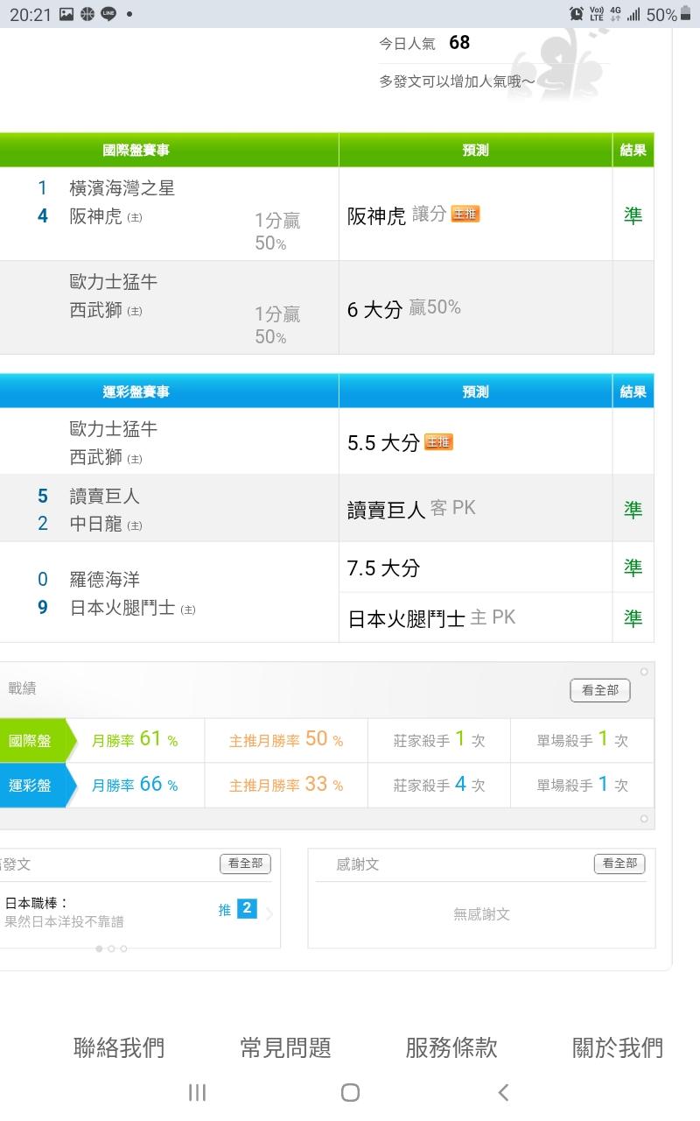Screen dimensions: 700x1121
Task: Click 中日龍 home team name
Action: [x=96, y=525]
